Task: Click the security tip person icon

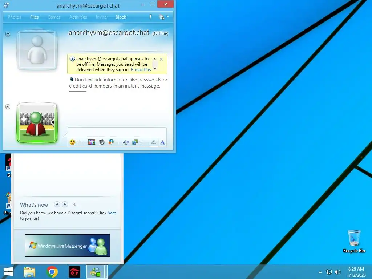Action: 71,80
